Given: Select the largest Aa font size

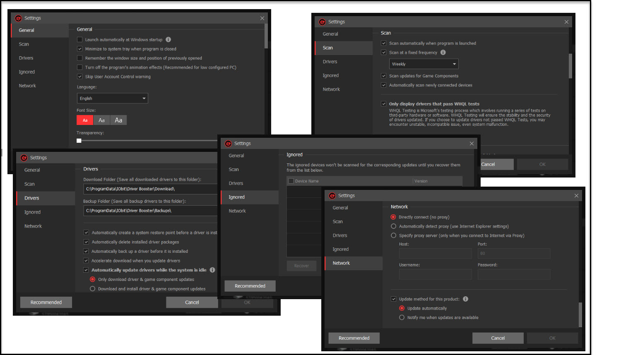Looking at the screenshot, I should (118, 120).
